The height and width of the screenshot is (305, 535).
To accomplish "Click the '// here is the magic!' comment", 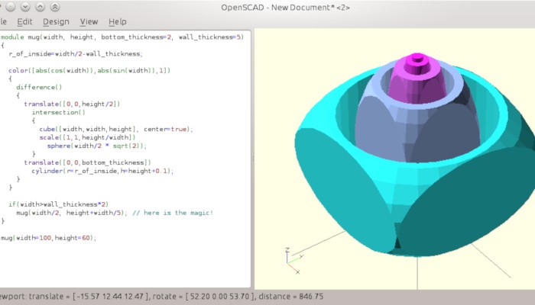I will pos(173,213).
